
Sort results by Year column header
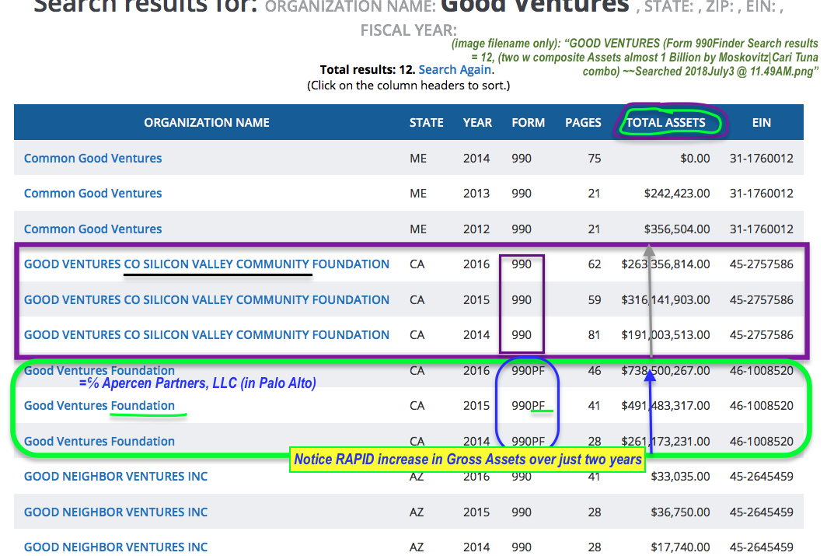click(x=477, y=122)
